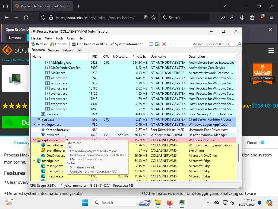
Task: Select the OneDrive.exe cloud icon
Action: (x=43, y=155)
